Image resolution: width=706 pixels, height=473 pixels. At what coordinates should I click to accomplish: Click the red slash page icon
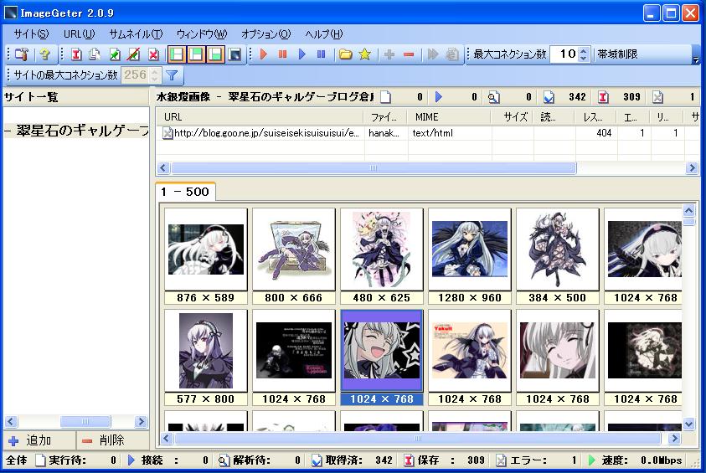[133, 54]
